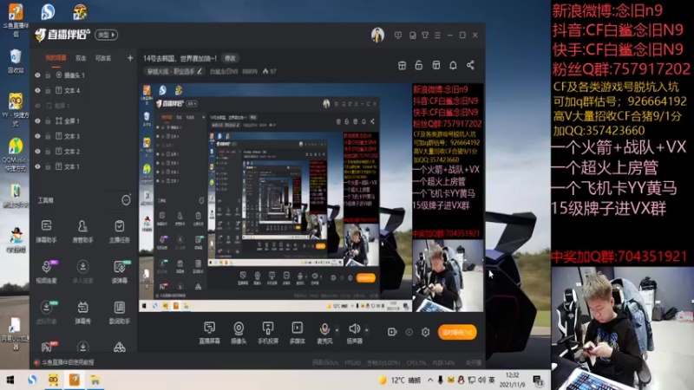694x390 pixels.
Task: Toggle the unlock icon above preview
Action: pos(419,66)
